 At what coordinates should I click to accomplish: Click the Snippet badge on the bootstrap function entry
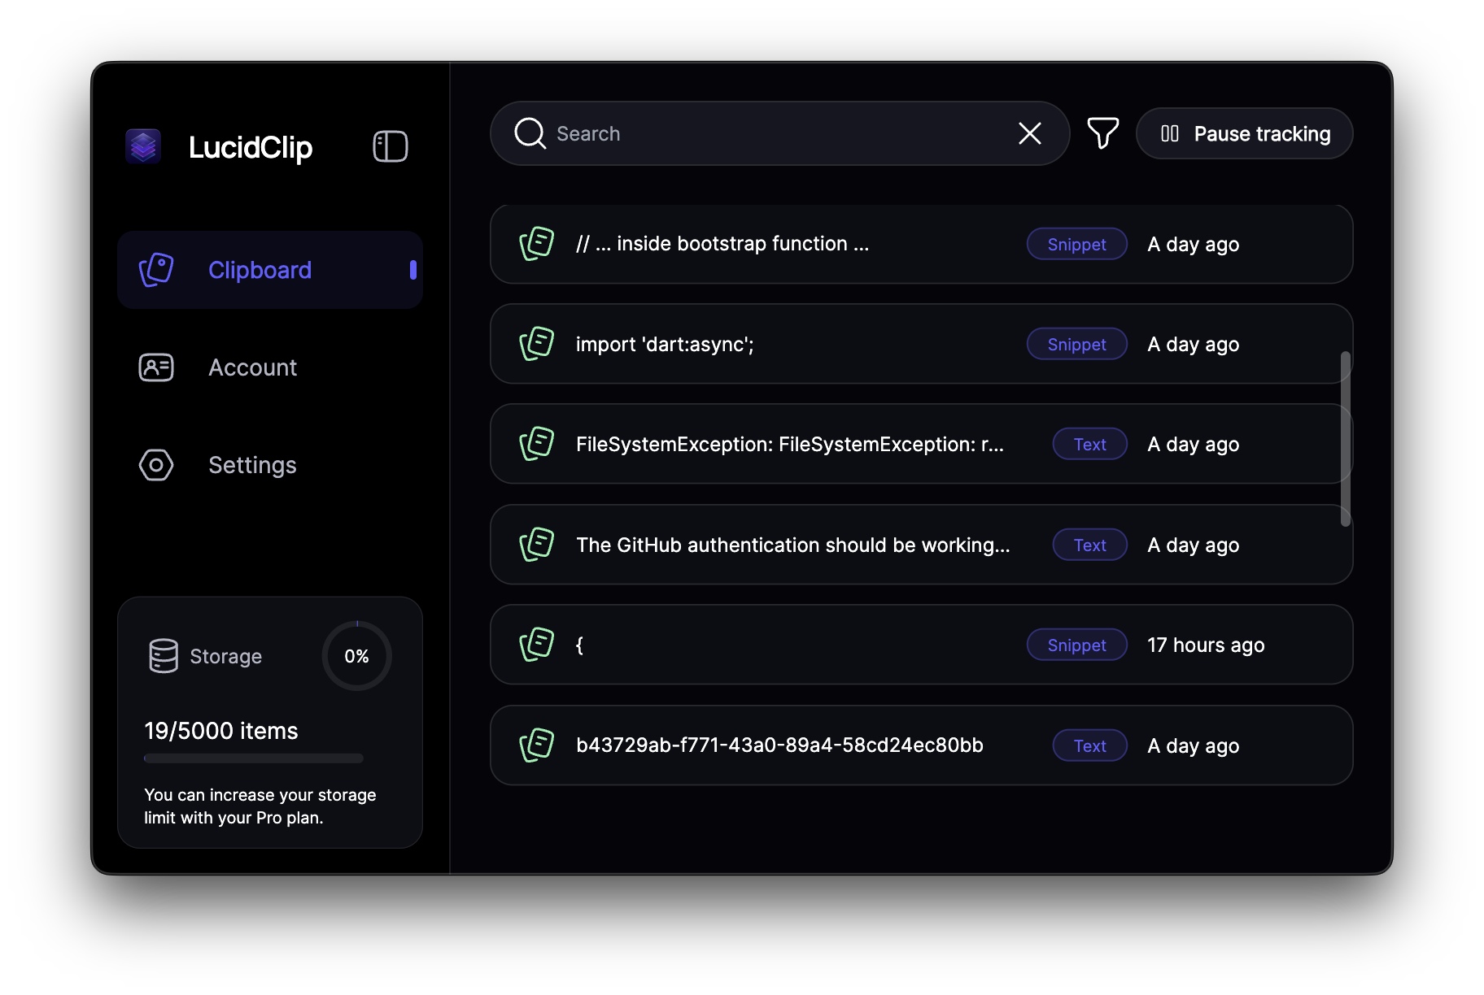click(x=1076, y=244)
